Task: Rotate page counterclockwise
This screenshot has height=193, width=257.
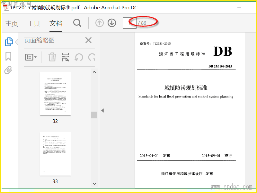Action: (79, 57)
